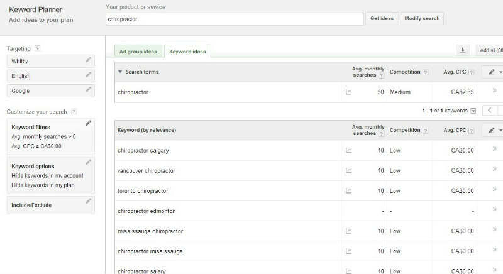Click the Medium competition value

click(x=400, y=92)
